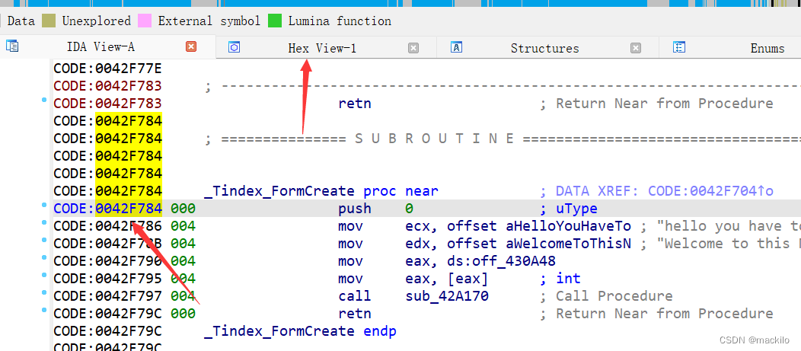Click address CODE:0042F786

point(108,226)
